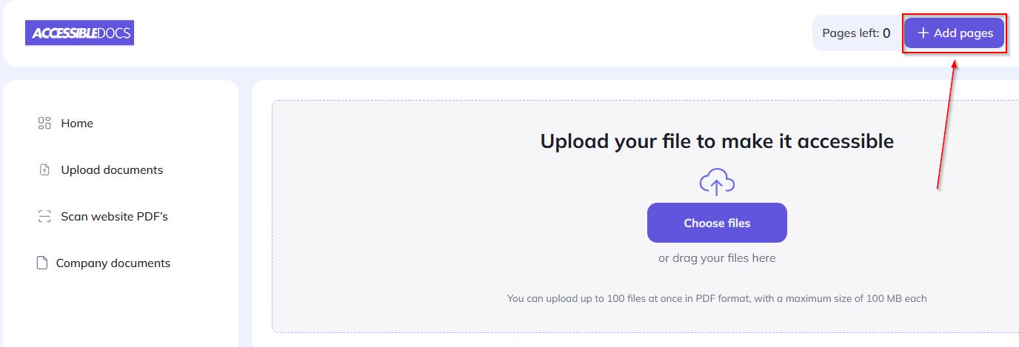Image resolution: width=1019 pixels, height=347 pixels.
Task: Go to Upload documents in sidebar
Action: (x=112, y=170)
